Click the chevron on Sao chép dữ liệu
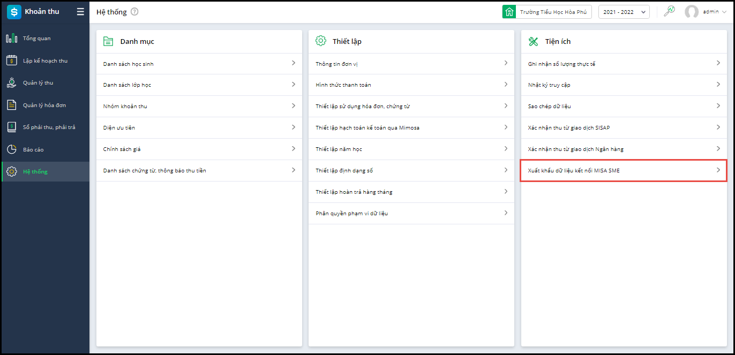Viewport: 735px width, 355px height. click(718, 106)
